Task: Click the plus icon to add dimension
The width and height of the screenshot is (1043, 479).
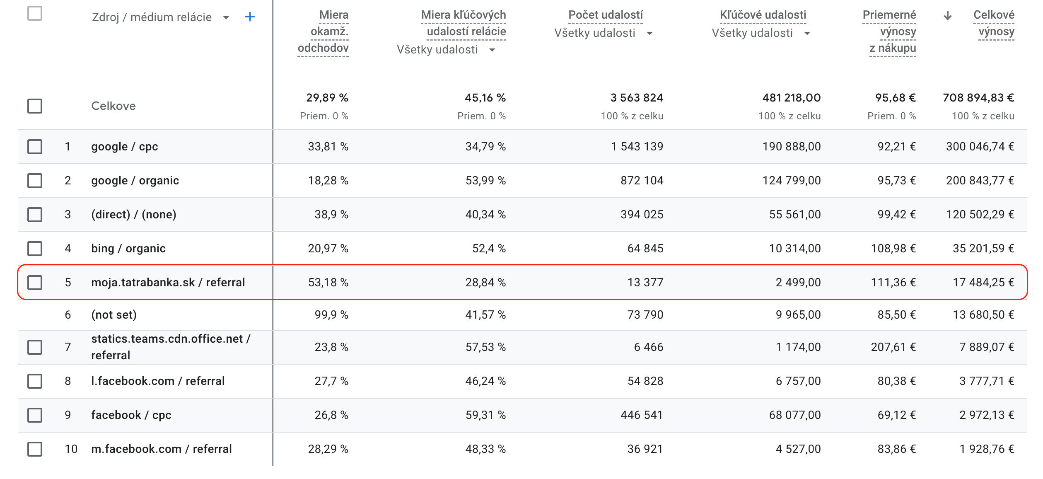Action: (x=250, y=17)
